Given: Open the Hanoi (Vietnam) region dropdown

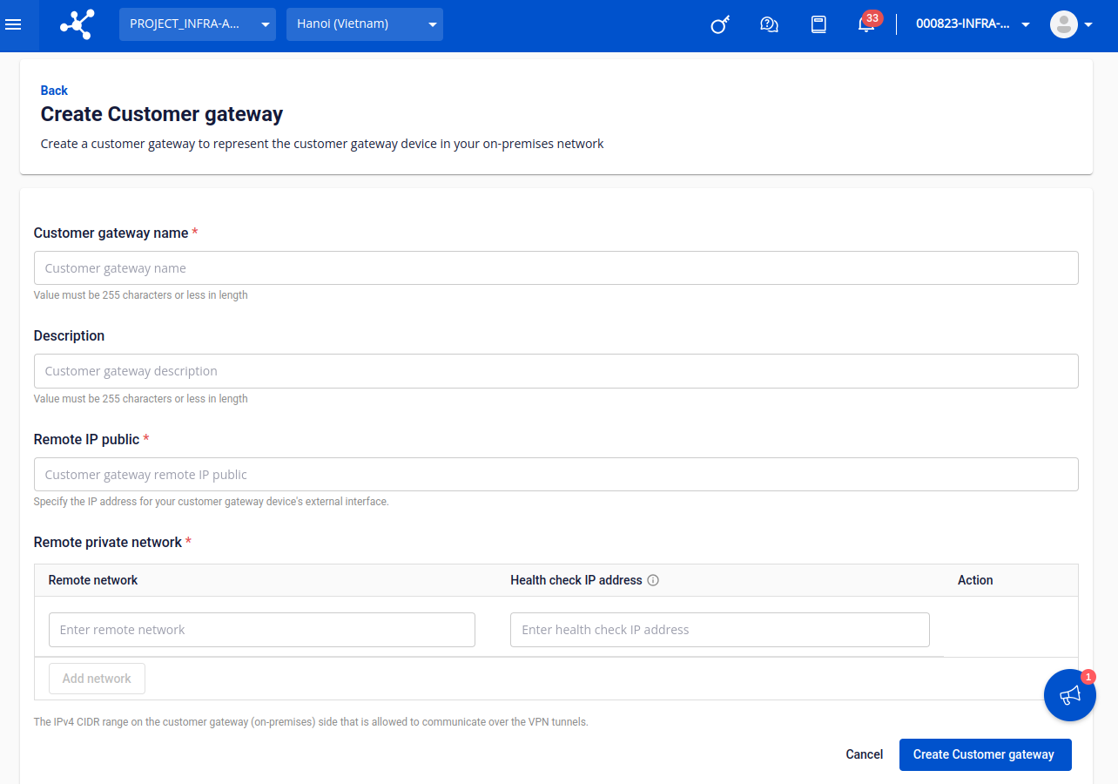Looking at the screenshot, I should tap(365, 24).
